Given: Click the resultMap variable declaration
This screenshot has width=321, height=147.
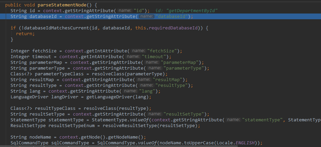Looking at the screenshot, I should pos(42,79).
